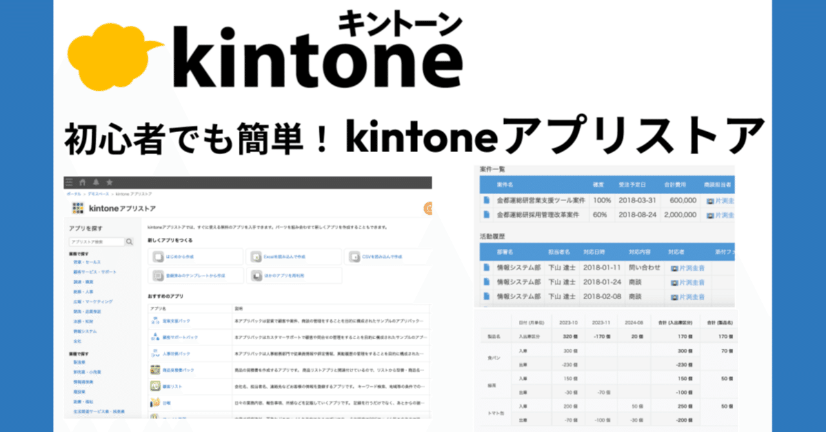Click the 日報 app icon
826x432 pixels.
pyautogui.click(x=155, y=402)
